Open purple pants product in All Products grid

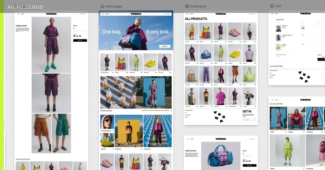[x=206, y=75]
